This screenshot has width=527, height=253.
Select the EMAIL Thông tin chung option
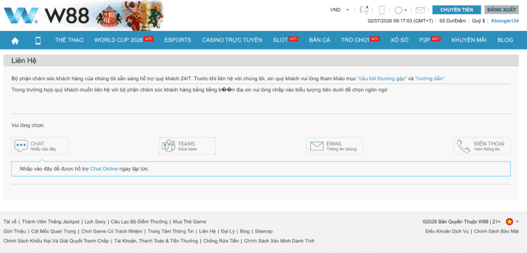click(x=335, y=146)
